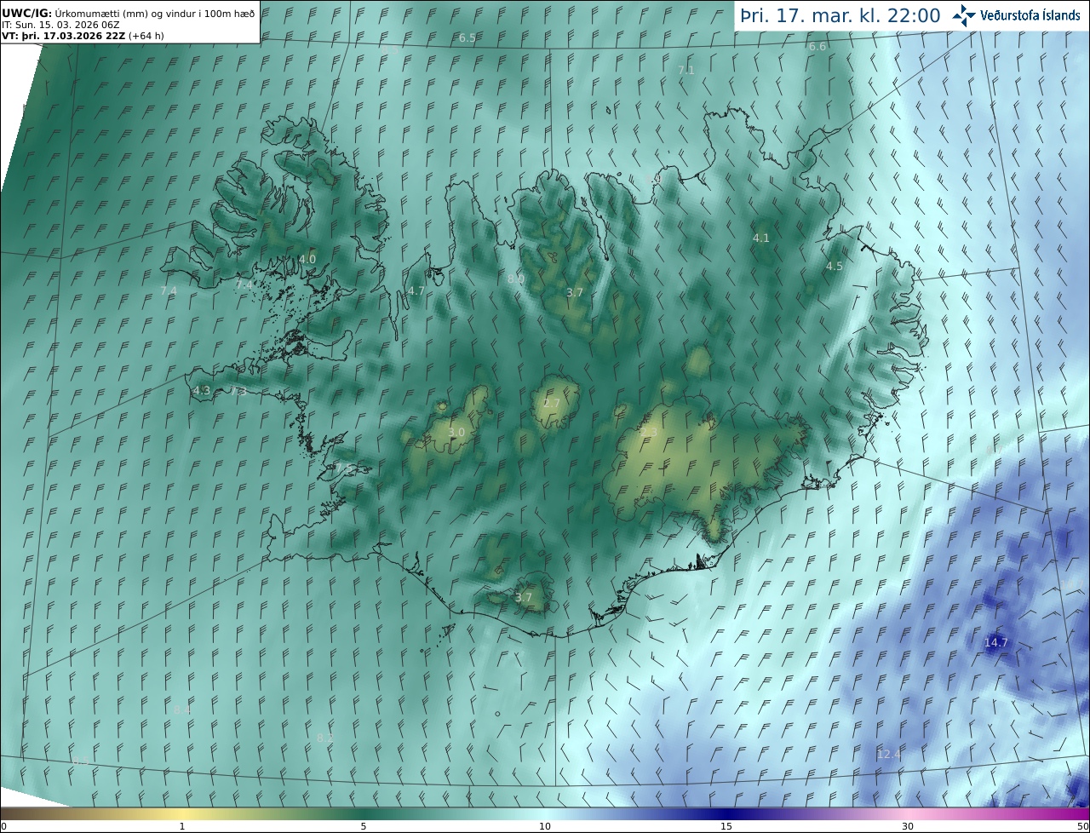The width and height of the screenshot is (1090, 833).
Task: Click the 50 label on the color scale
Action: (1083, 826)
